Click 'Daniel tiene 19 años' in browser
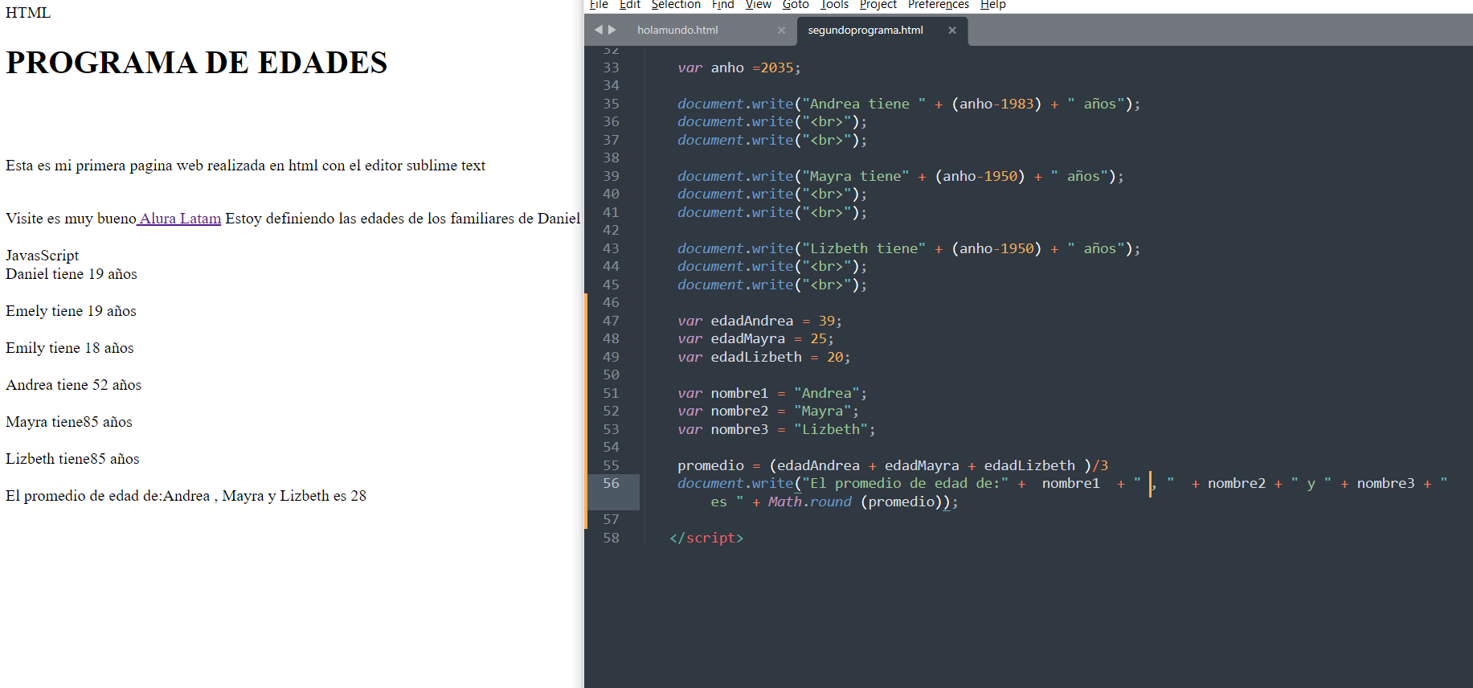This screenshot has height=688, width=1473. [x=72, y=274]
